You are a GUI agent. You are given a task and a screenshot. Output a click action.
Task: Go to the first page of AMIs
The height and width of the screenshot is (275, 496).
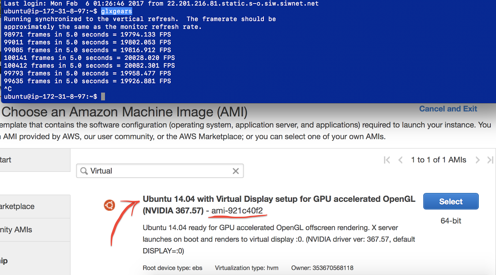387,160
